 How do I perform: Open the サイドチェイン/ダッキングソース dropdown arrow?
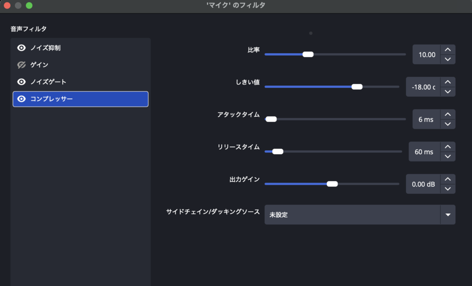tap(448, 215)
